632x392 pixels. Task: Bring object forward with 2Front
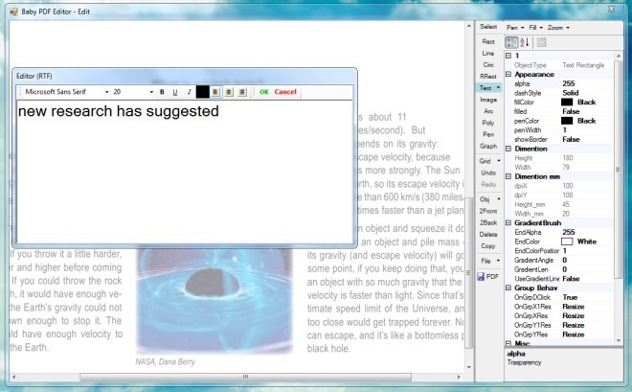pos(488,211)
